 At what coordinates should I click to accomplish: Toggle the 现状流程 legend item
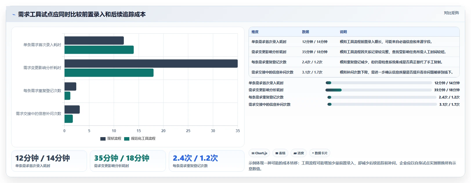111,139
